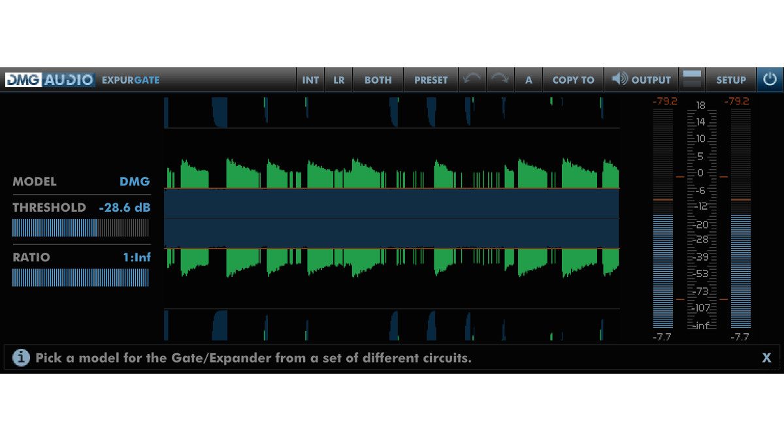Select the A snapshot slot
The height and width of the screenshot is (441, 784).
(x=529, y=80)
